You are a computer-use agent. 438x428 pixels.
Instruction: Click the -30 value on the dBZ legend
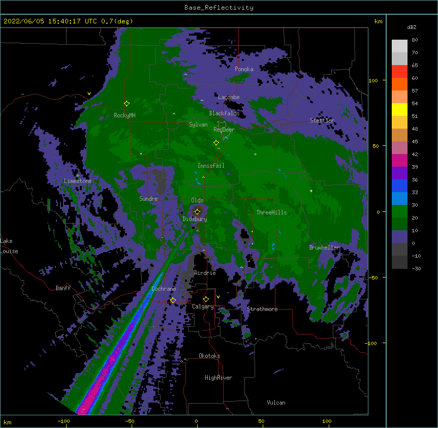click(416, 269)
